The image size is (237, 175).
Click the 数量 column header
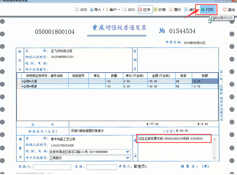[x=114, y=76]
